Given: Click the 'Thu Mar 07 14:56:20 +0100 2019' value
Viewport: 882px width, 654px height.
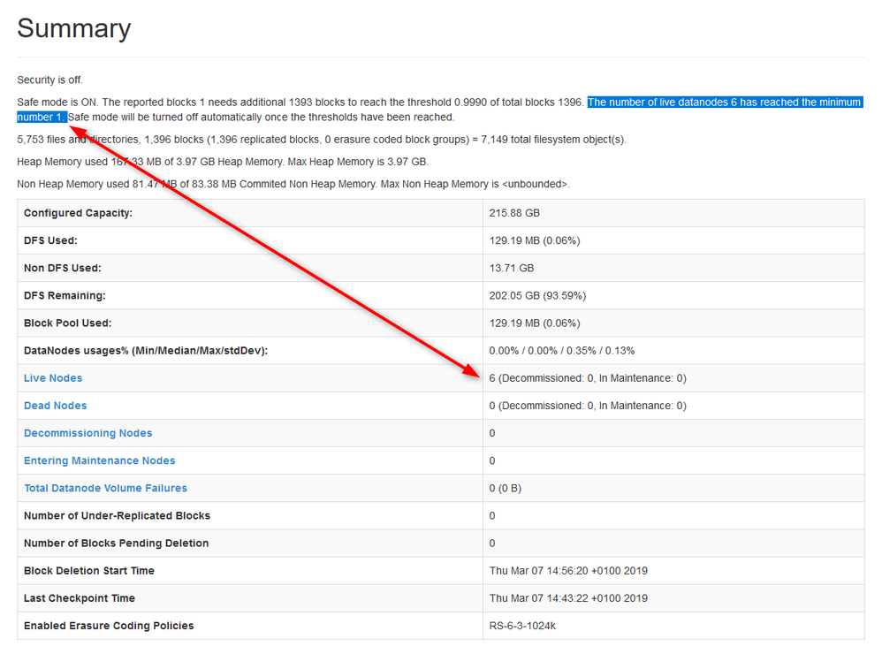Looking at the screenshot, I should point(568,571).
